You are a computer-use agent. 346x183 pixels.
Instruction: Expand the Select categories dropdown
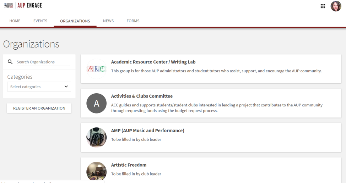tap(39, 87)
